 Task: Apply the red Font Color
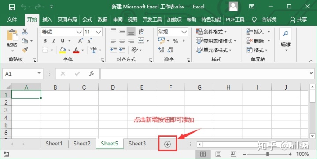tap(76, 50)
